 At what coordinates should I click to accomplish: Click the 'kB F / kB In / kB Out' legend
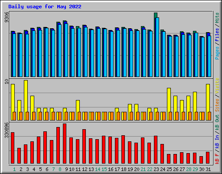(x=217, y=139)
